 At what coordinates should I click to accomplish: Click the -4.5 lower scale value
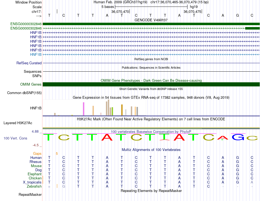(x=36, y=145)
